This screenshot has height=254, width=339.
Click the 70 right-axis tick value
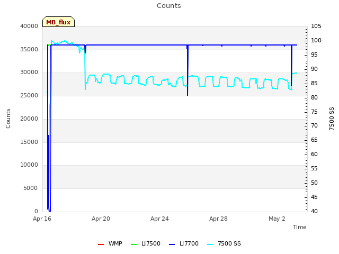(x=314, y=125)
